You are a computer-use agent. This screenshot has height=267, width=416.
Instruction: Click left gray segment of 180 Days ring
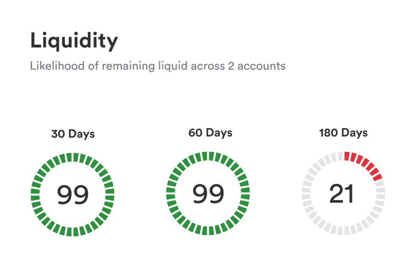click(305, 195)
